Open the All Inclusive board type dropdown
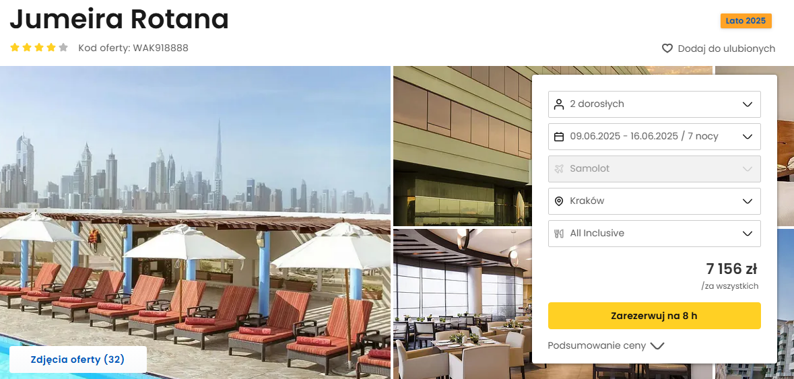Image resolution: width=794 pixels, height=379 pixels. pyautogui.click(x=654, y=234)
